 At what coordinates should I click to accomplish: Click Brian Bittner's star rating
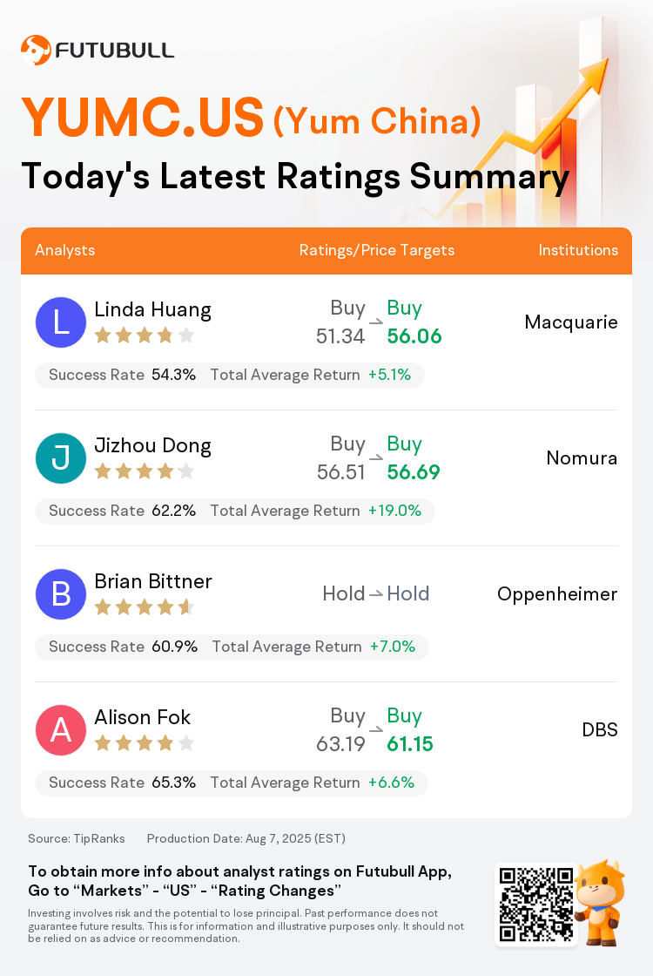point(145,607)
